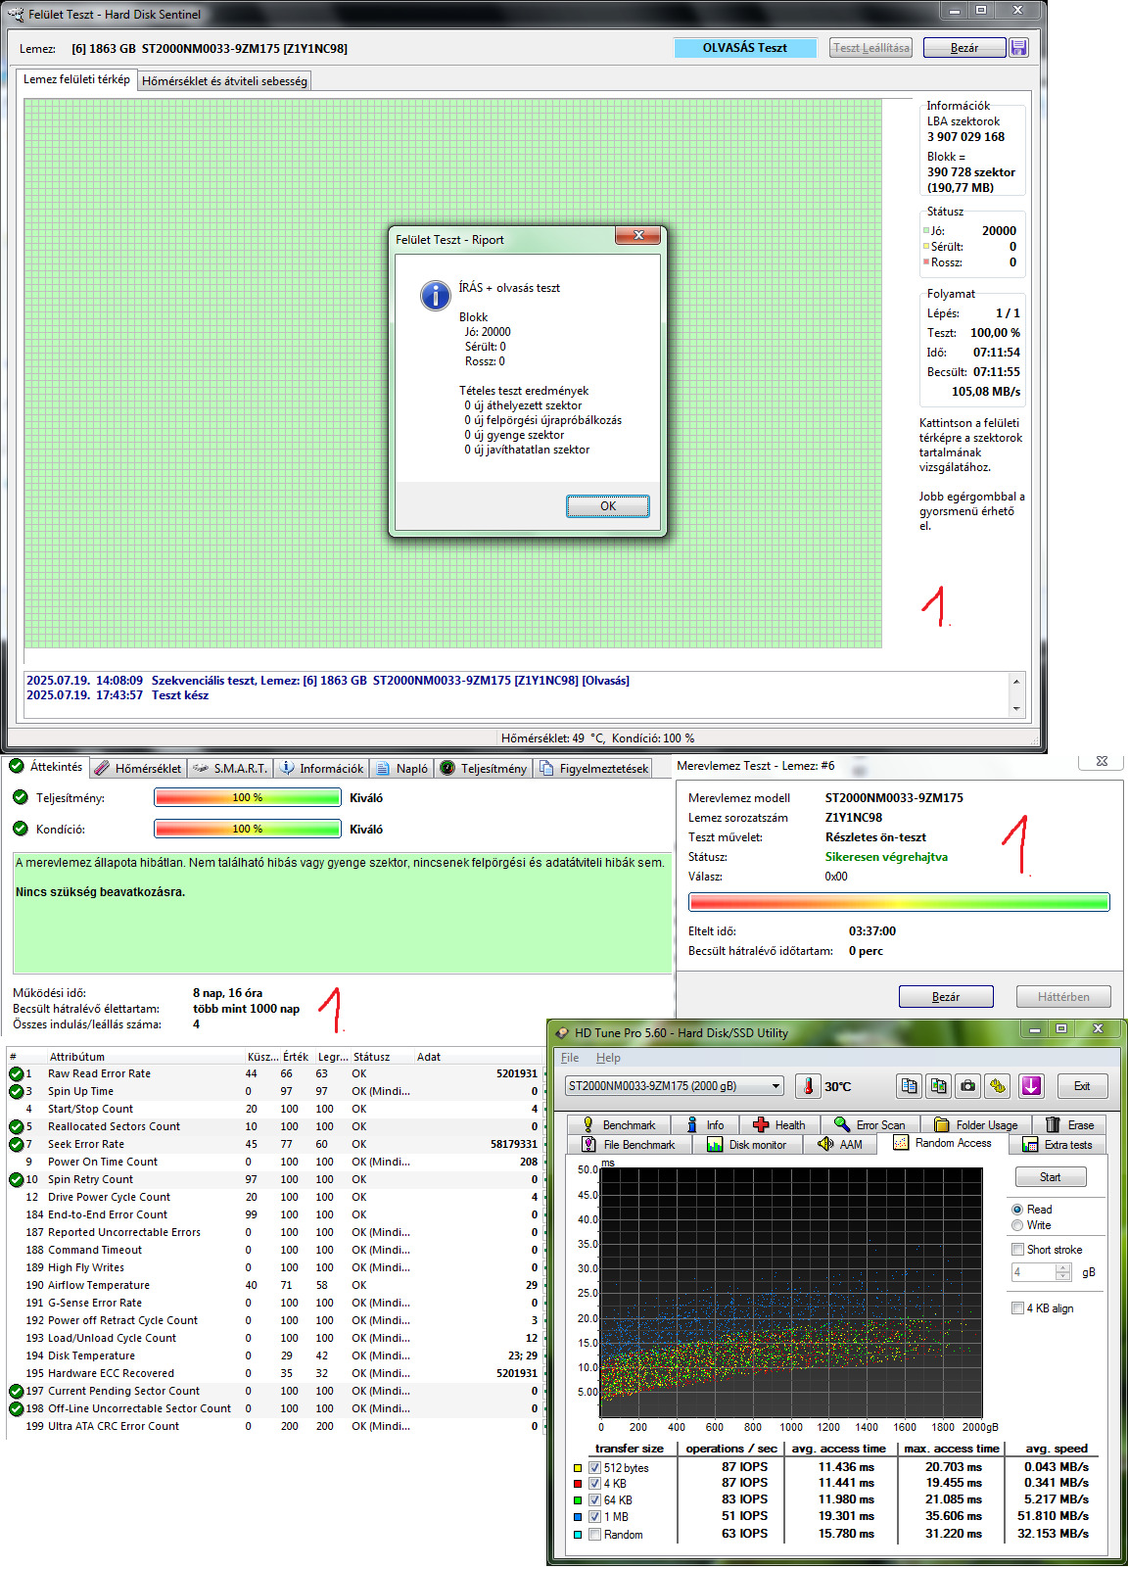Toggle the Random transfer size checkbox
This screenshot has width=1128, height=1569.
click(x=594, y=1535)
